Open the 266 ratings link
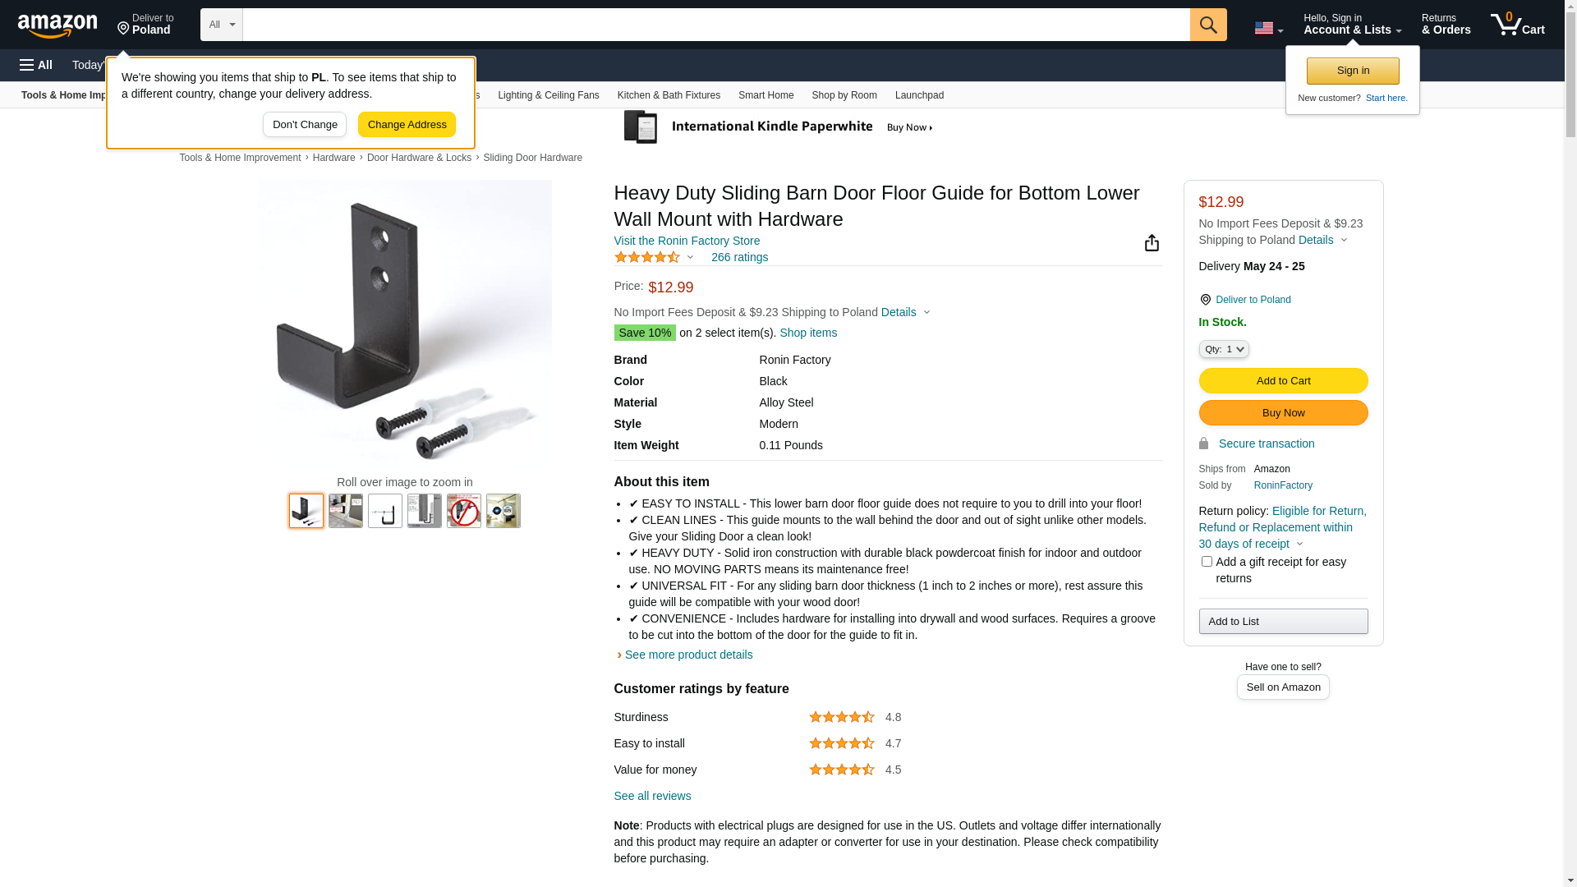1577x887 pixels. (739, 257)
